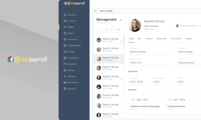Click the Full name field
This screenshot has width=201, height=120.
[x=150, y=51]
